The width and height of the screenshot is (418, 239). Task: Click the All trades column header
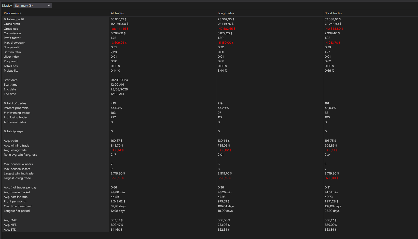coord(117,13)
